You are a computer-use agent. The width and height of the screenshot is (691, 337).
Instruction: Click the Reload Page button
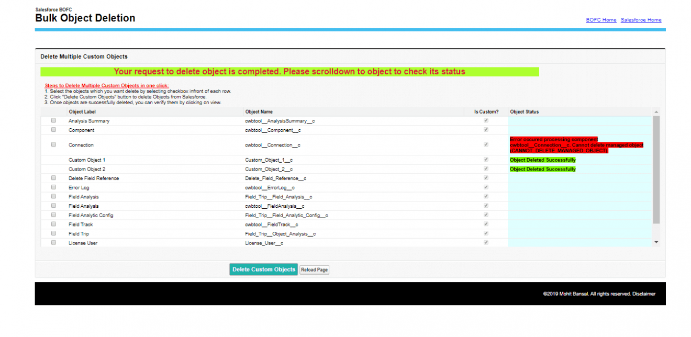[314, 269]
